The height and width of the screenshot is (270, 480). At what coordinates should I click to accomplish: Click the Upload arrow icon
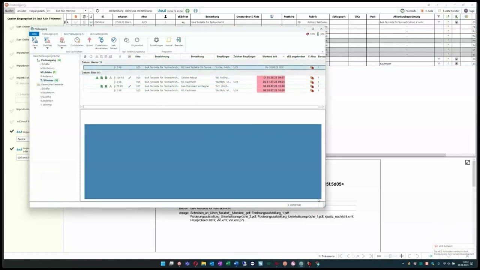point(89,40)
